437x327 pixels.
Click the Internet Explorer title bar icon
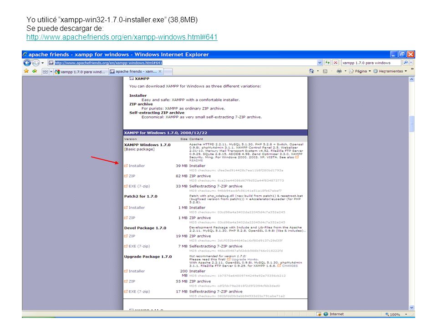click(x=25, y=54)
